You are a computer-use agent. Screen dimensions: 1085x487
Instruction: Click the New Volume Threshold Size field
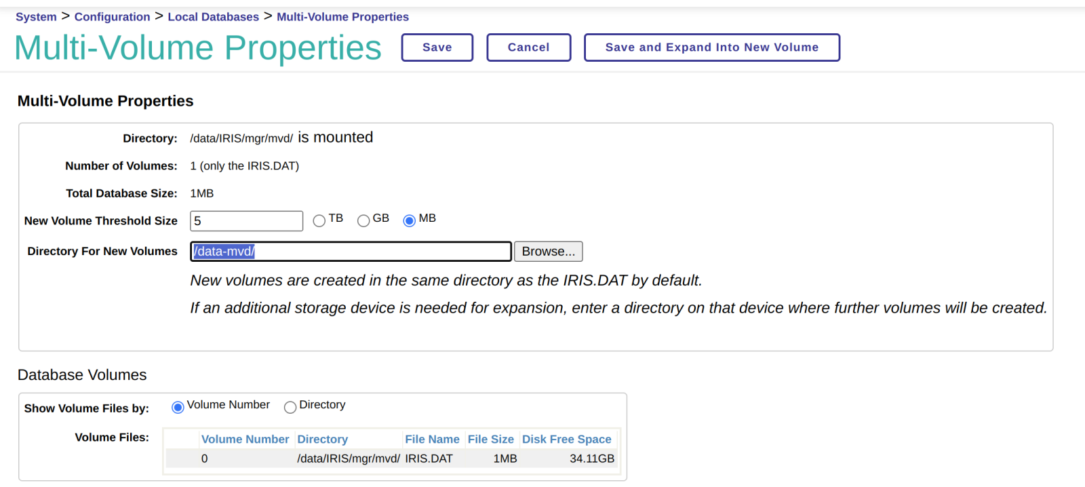[x=246, y=221]
